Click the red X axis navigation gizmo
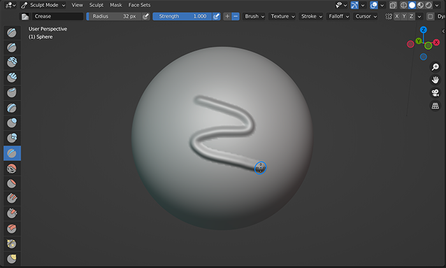Image resolution: width=446 pixels, height=268 pixels. 436,43
